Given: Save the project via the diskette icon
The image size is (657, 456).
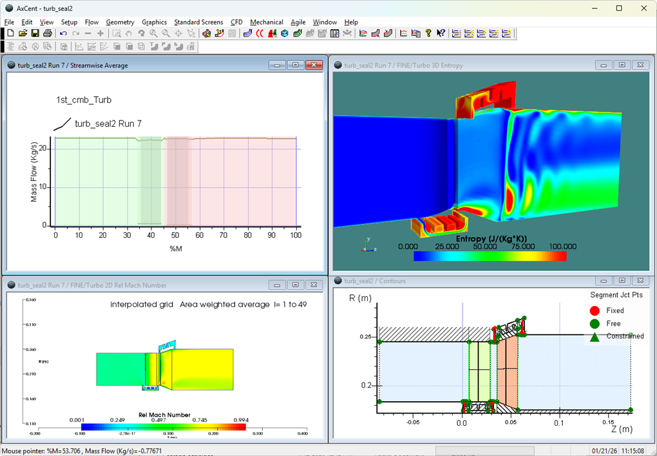Looking at the screenshot, I should pyautogui.click(x=36, y=33).
